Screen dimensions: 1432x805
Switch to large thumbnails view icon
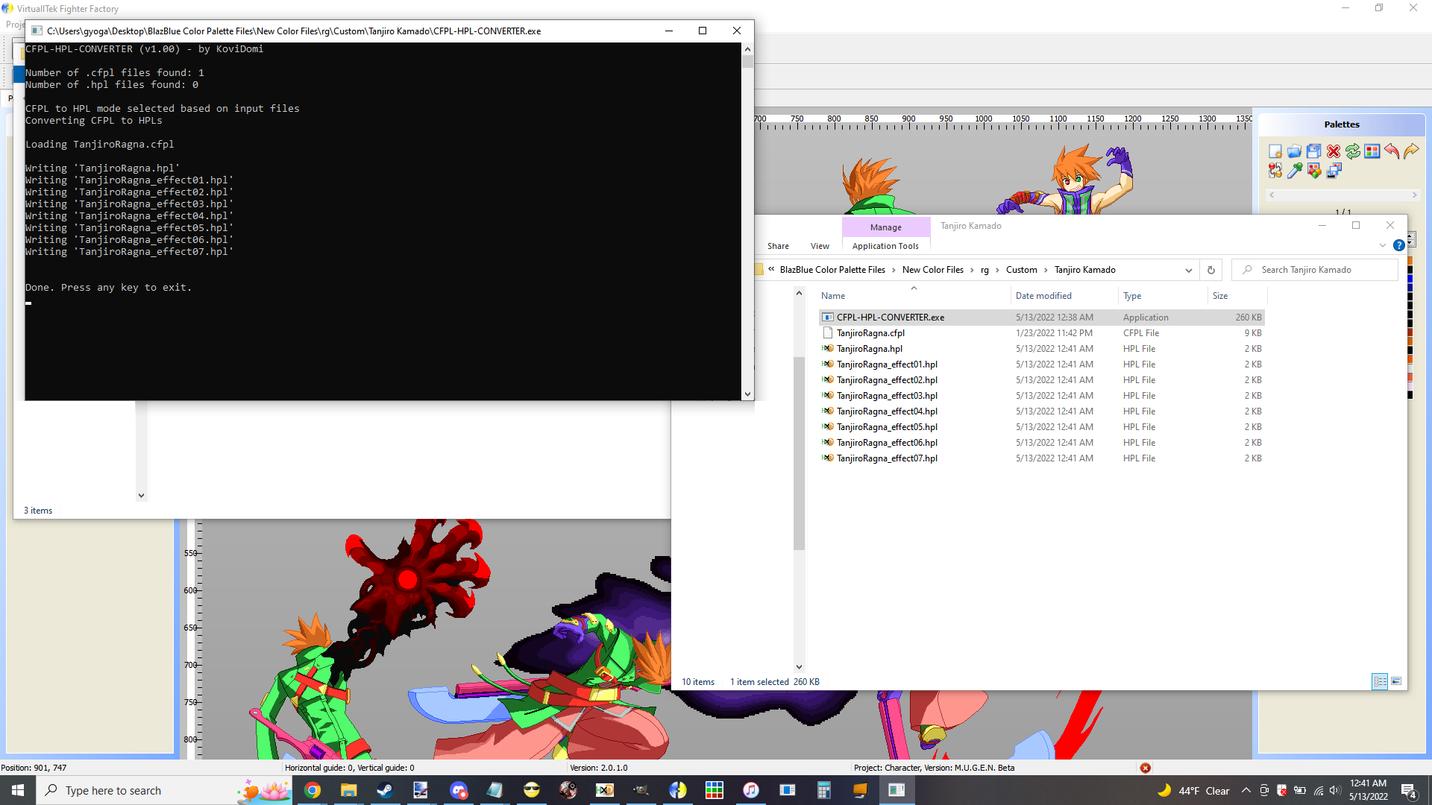click(x=1396, y=681)
